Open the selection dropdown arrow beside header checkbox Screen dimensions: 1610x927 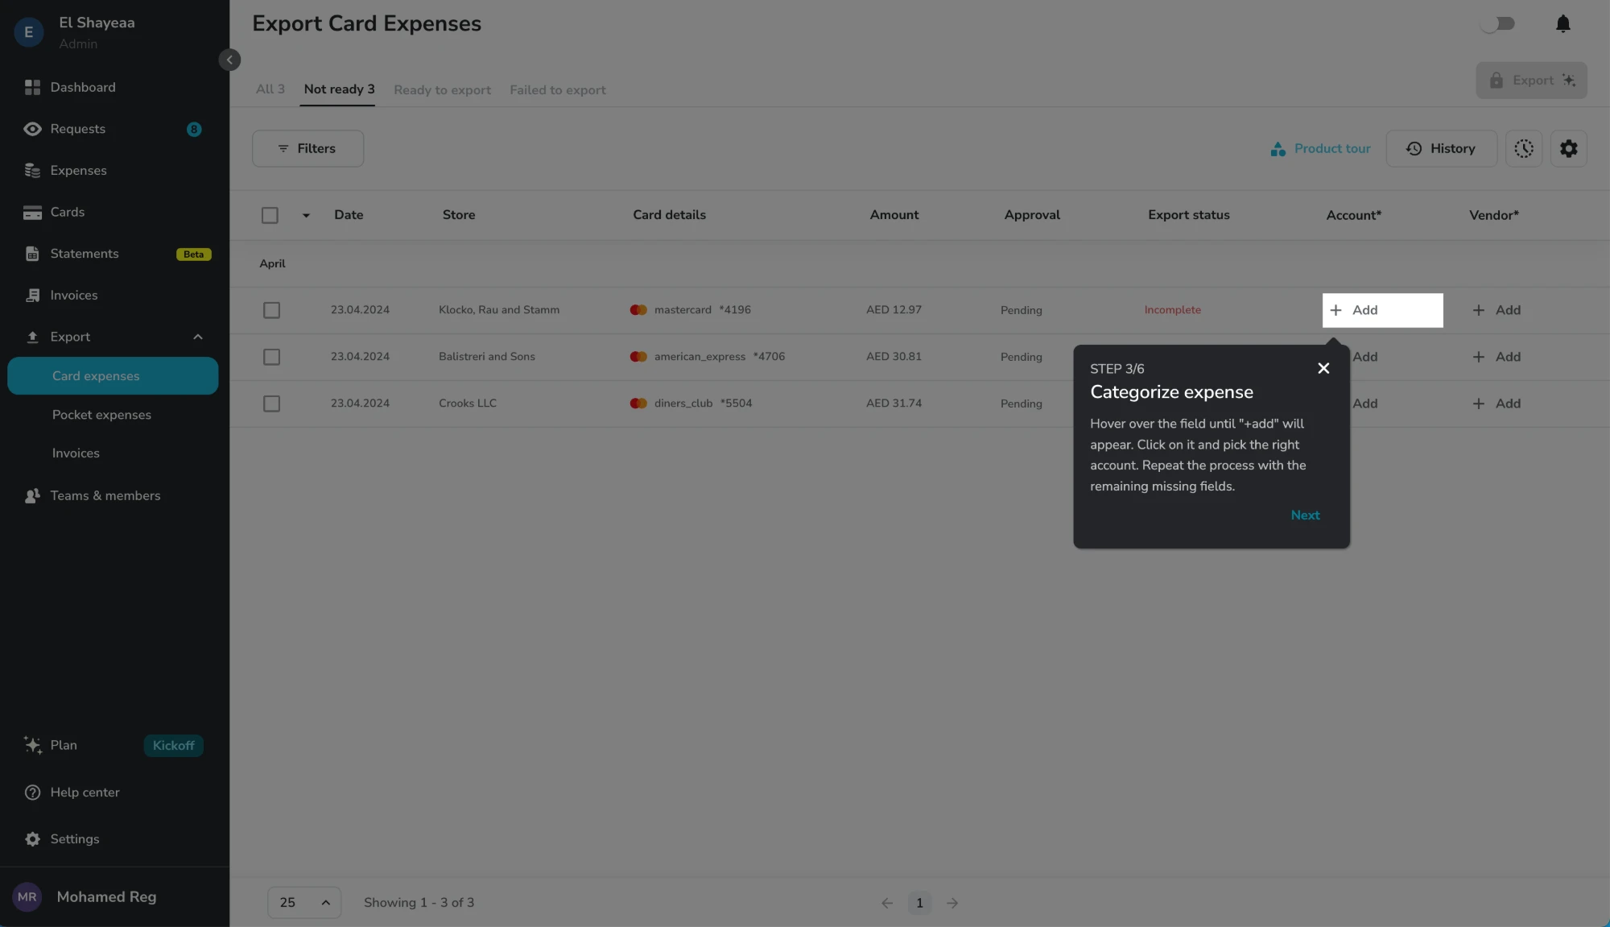[306, 216]
